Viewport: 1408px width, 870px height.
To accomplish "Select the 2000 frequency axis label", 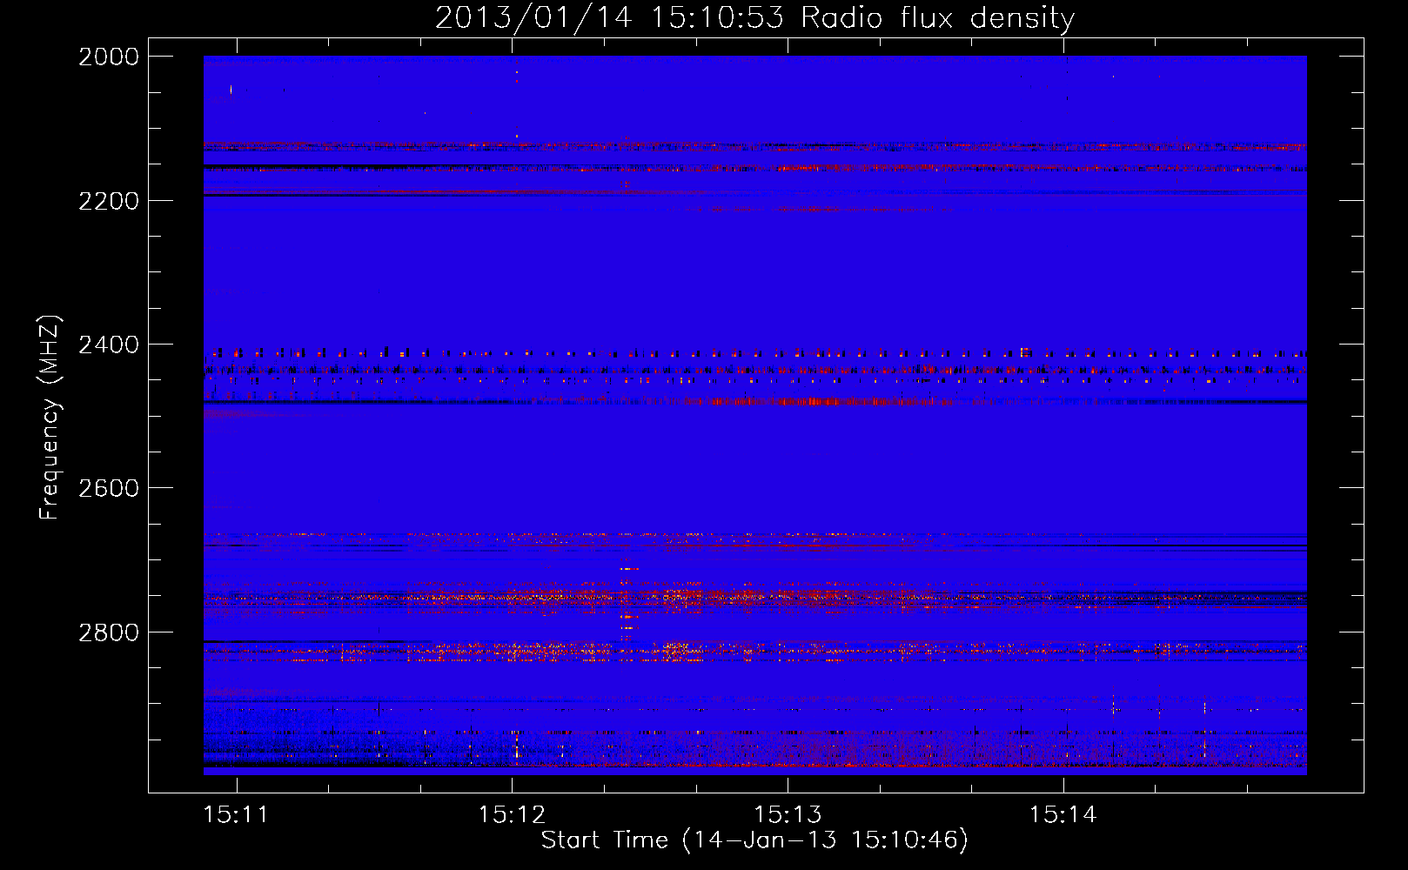I will click(x=109, y=57).
